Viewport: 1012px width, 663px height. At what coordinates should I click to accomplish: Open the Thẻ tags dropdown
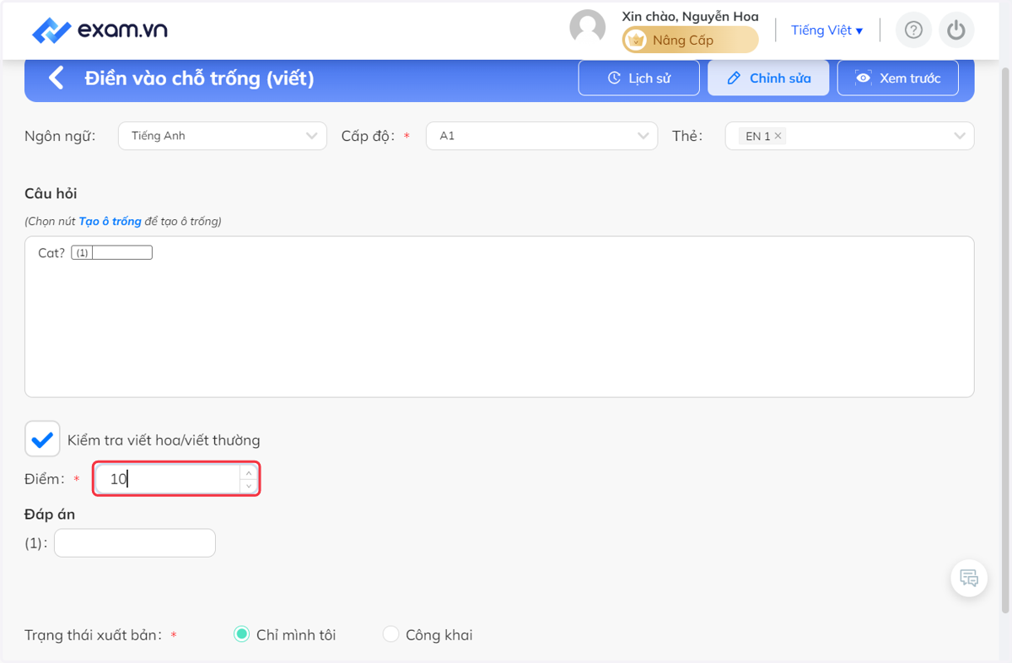click(x=849, y=136)
